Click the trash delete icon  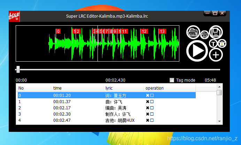click(x=222, y=44)
